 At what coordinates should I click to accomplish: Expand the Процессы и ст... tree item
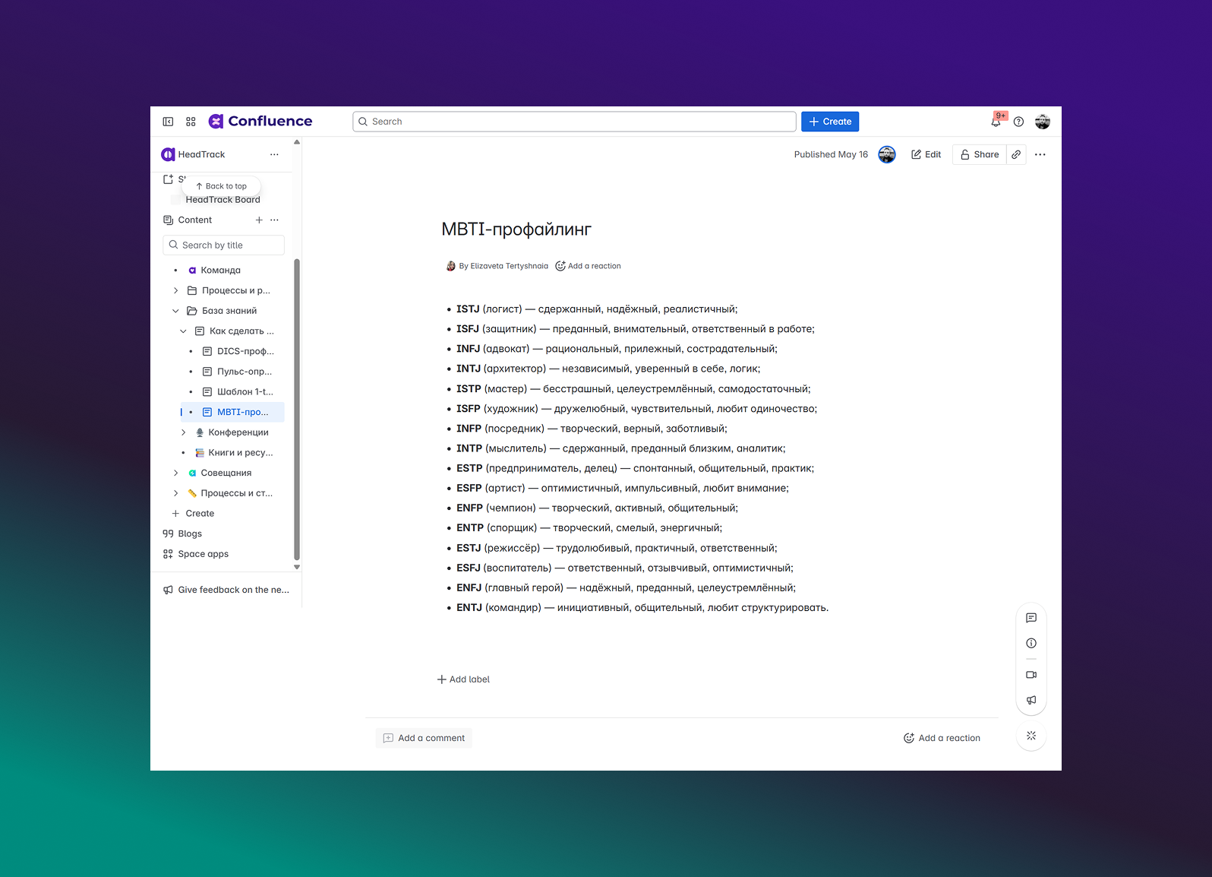175,493
